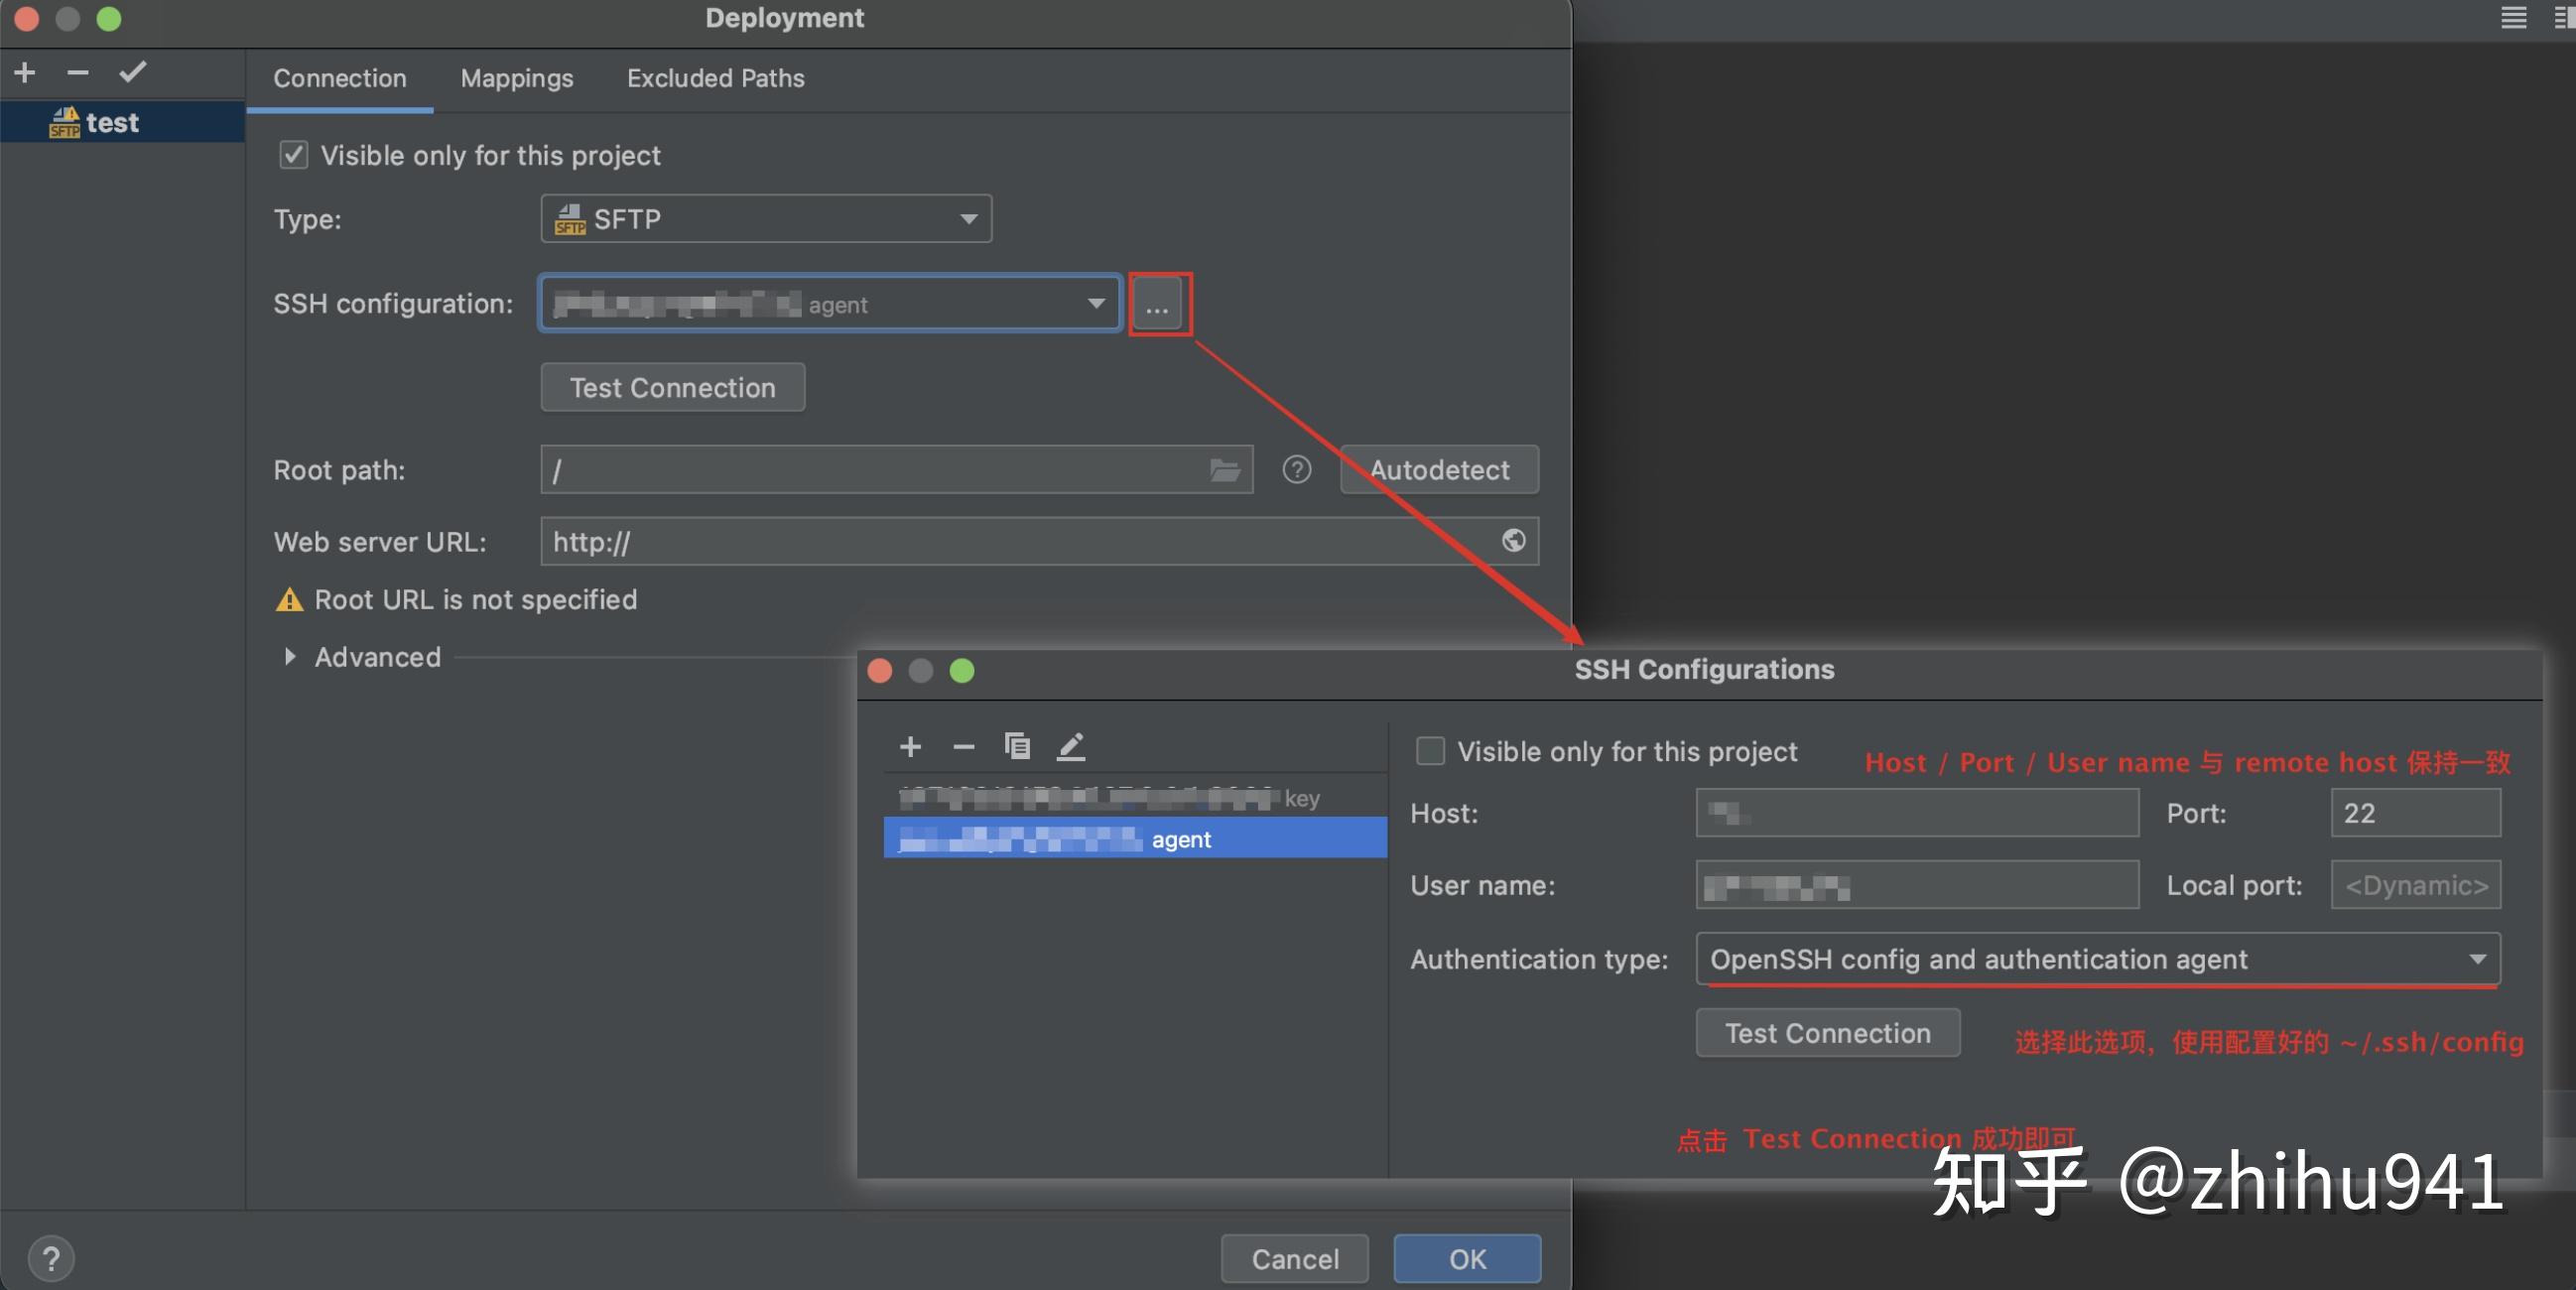Open the Root path folder picker

pos(1224,470)
